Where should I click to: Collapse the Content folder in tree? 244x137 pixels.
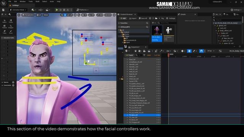point(120,32)
